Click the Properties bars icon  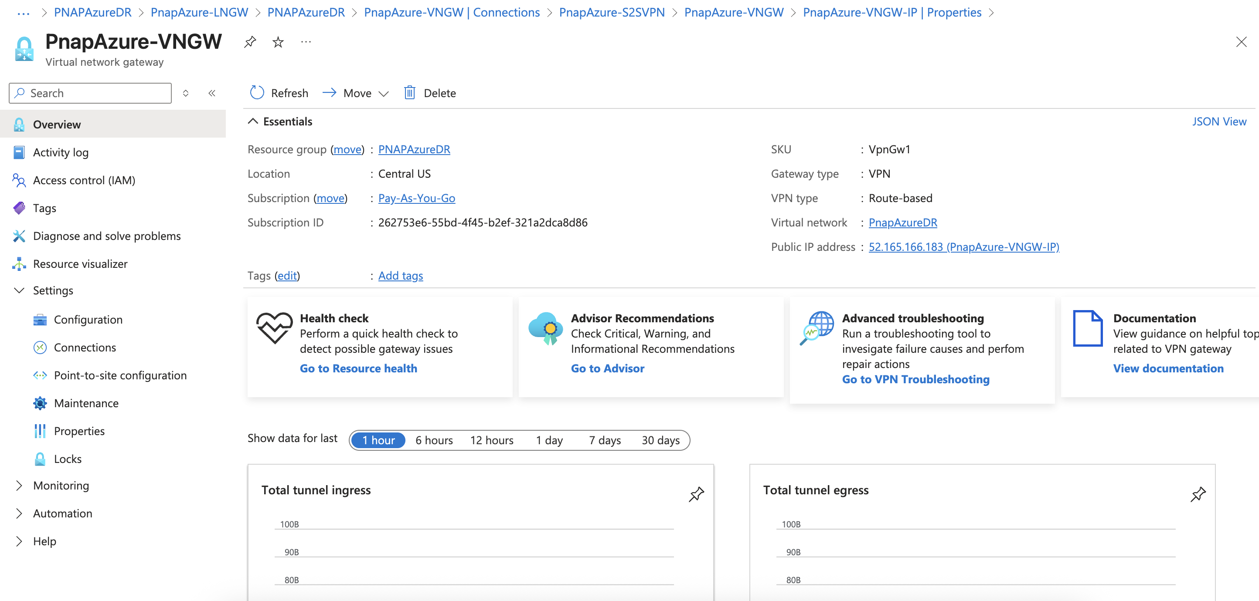click(40, 431)
